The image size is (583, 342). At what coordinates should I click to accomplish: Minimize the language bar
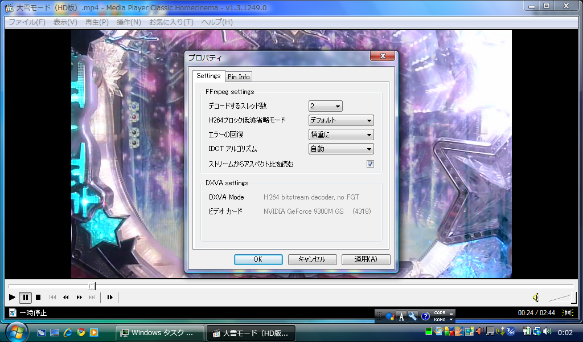(x=451, y=313)
